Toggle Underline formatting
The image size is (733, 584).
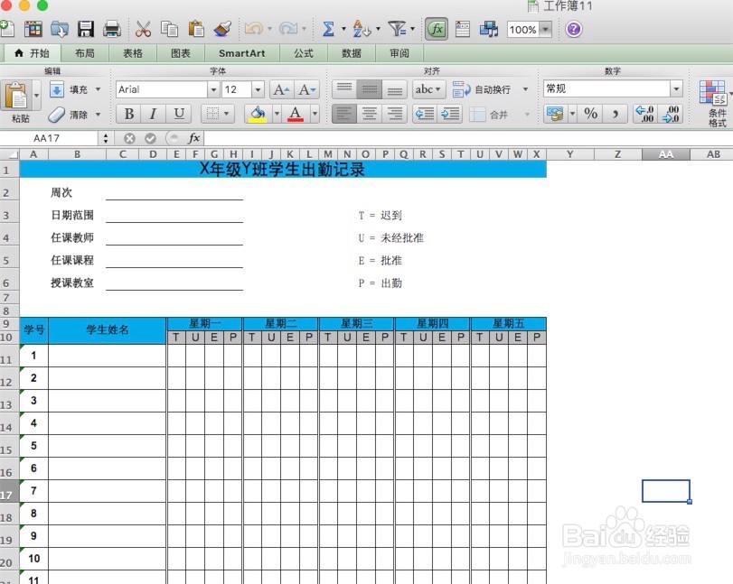[x=179, y=114]
